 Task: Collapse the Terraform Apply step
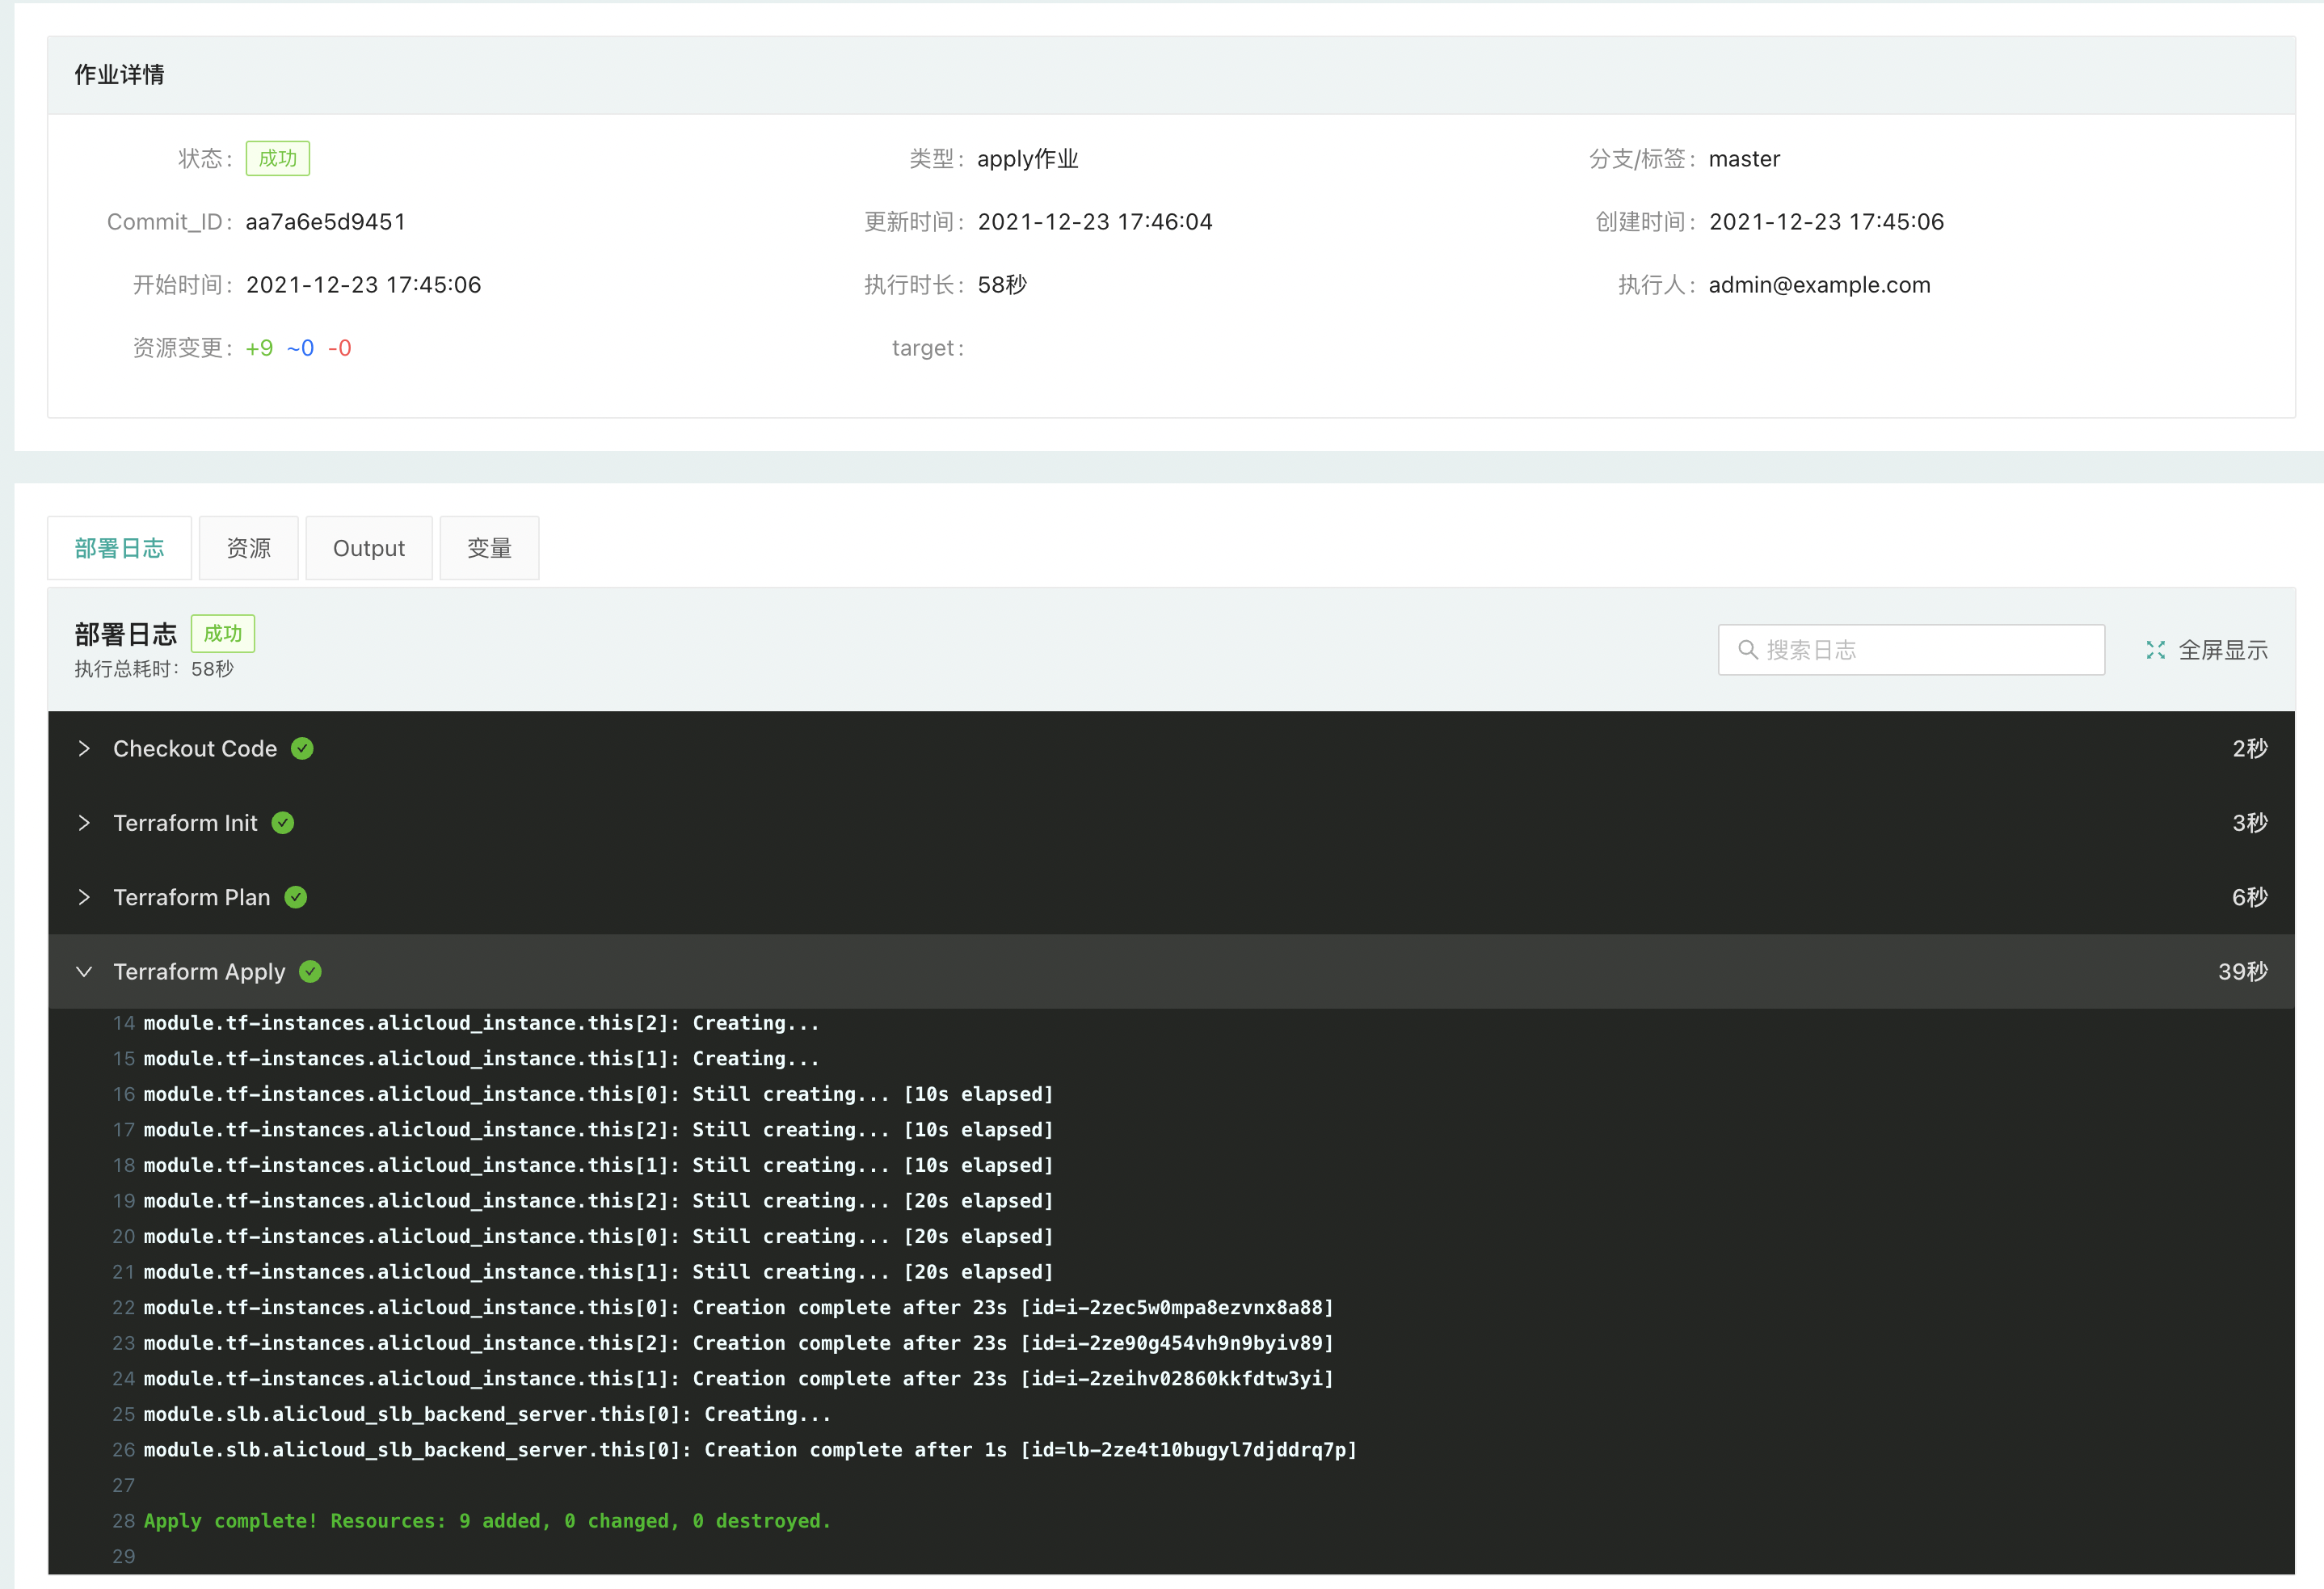[x=84, y=971]
